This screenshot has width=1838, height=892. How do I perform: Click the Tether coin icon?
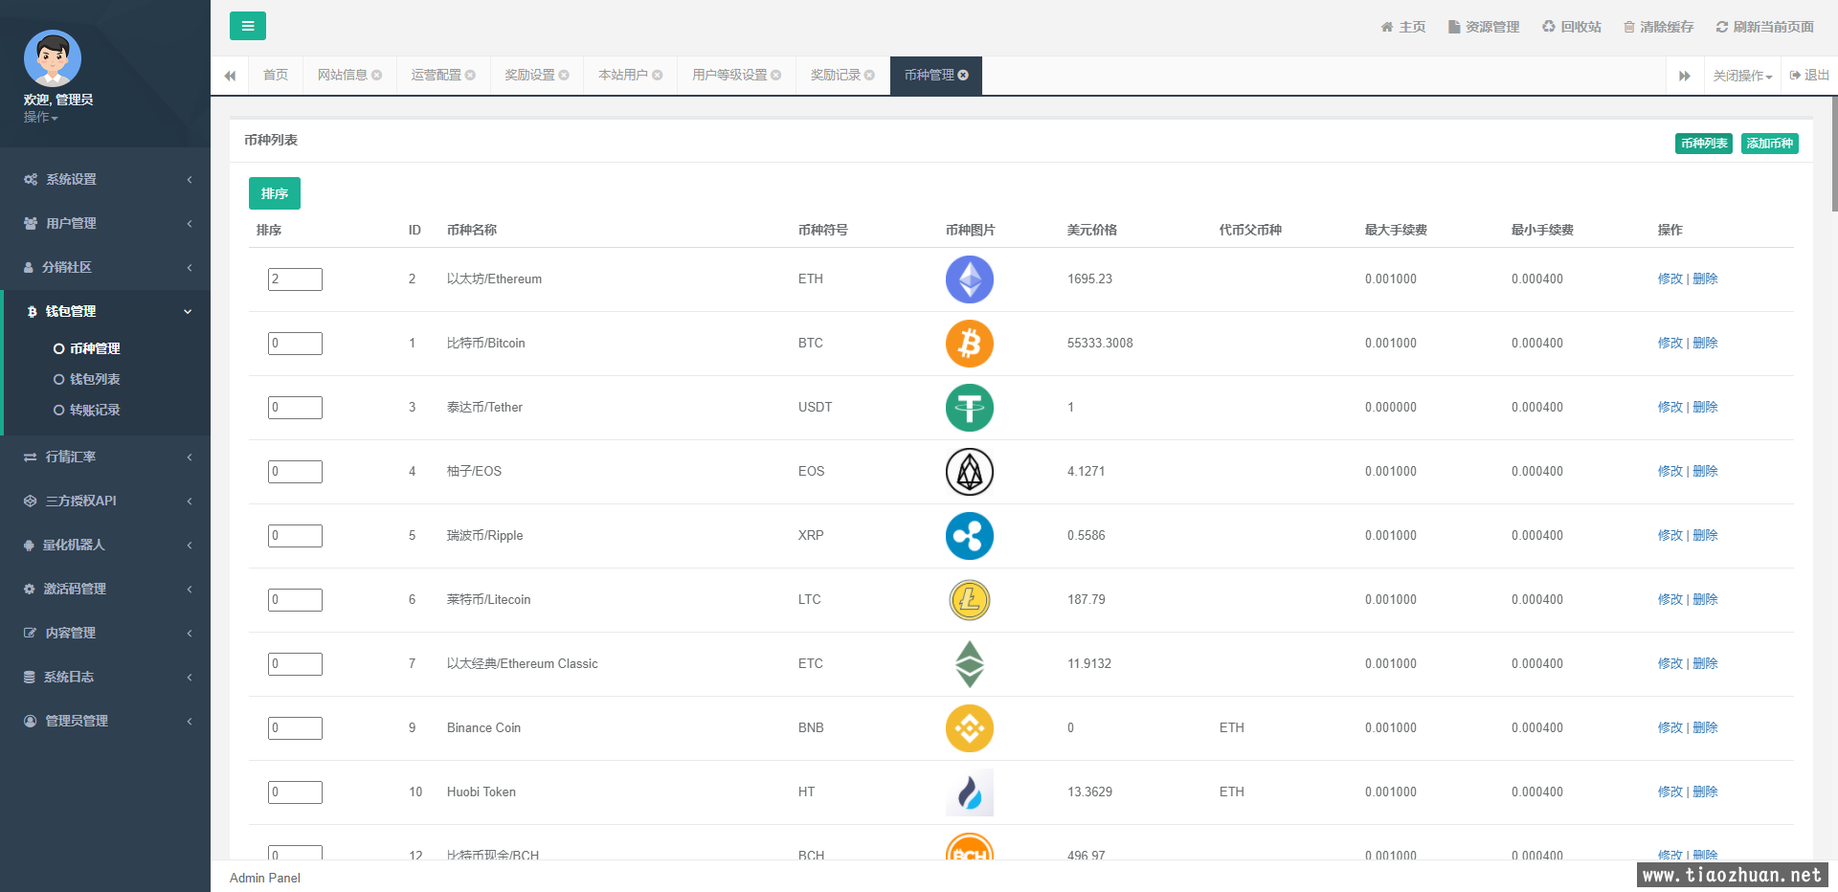click(970, 408)
